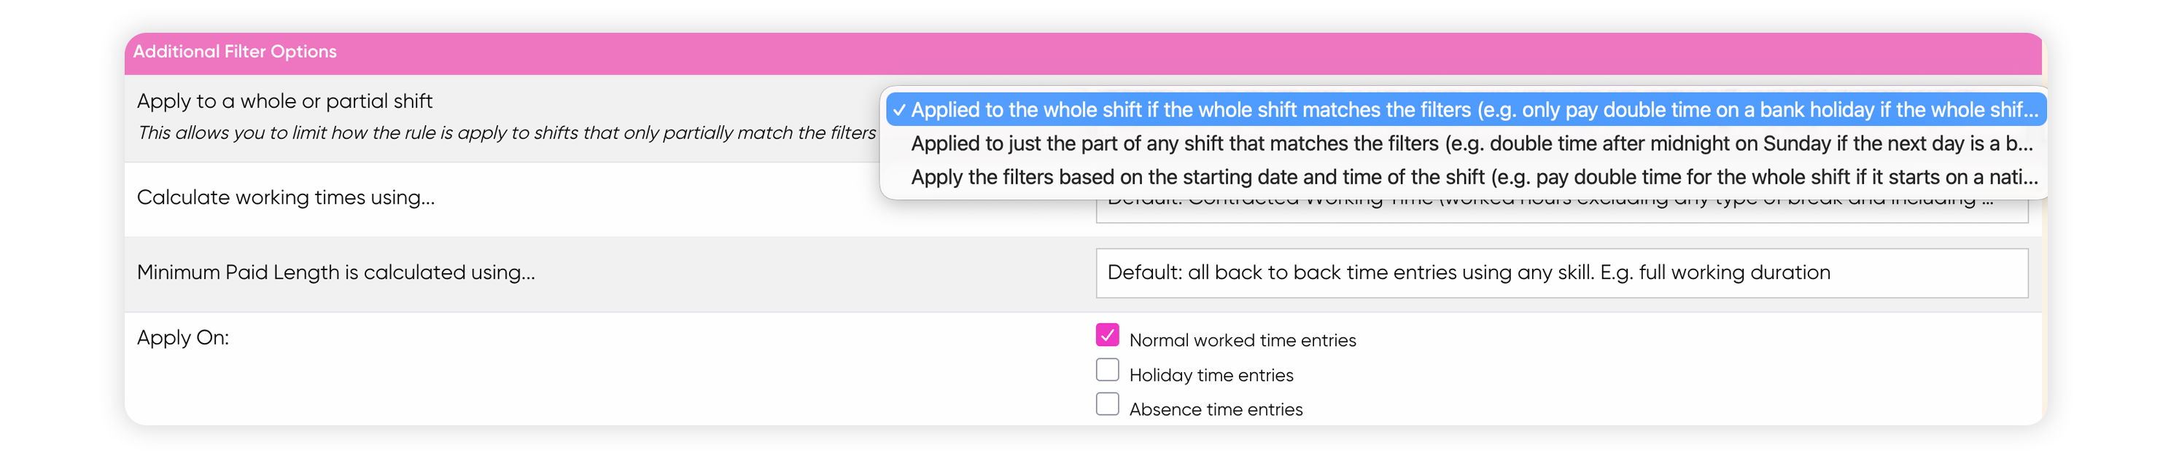Pick 'Apply the filters based on the starting date' option

tap(1465, 178)
